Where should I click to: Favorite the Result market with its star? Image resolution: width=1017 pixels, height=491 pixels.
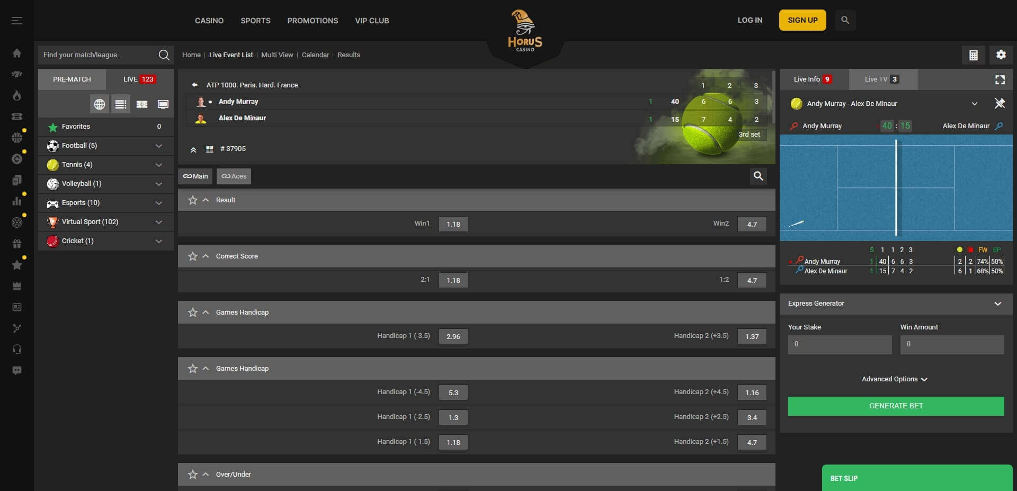(193, 200)
